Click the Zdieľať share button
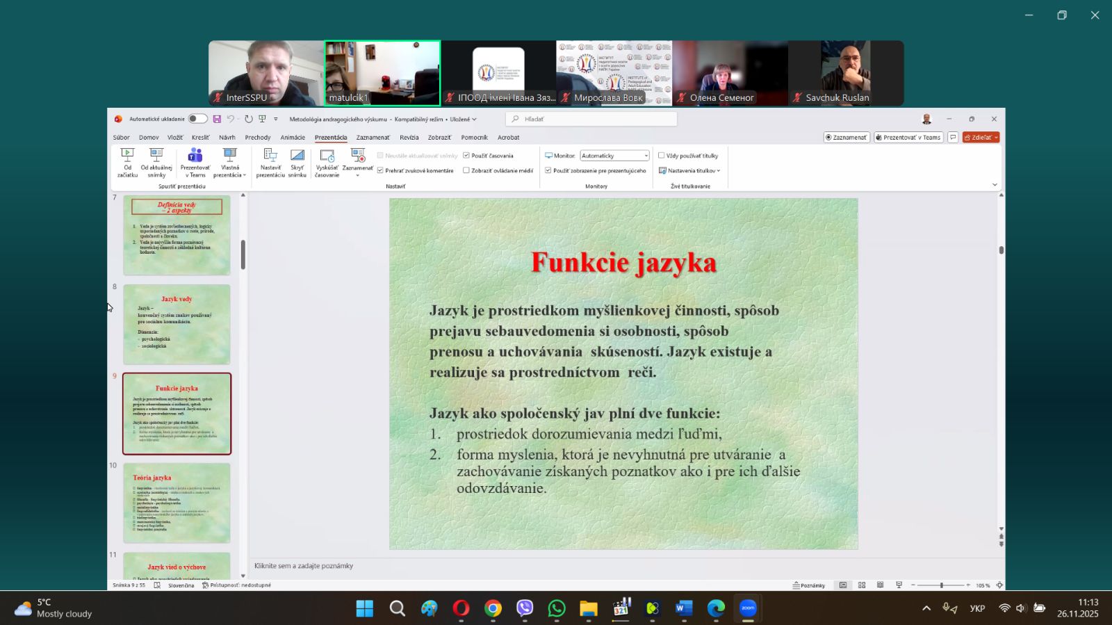 tap(979, 138)
